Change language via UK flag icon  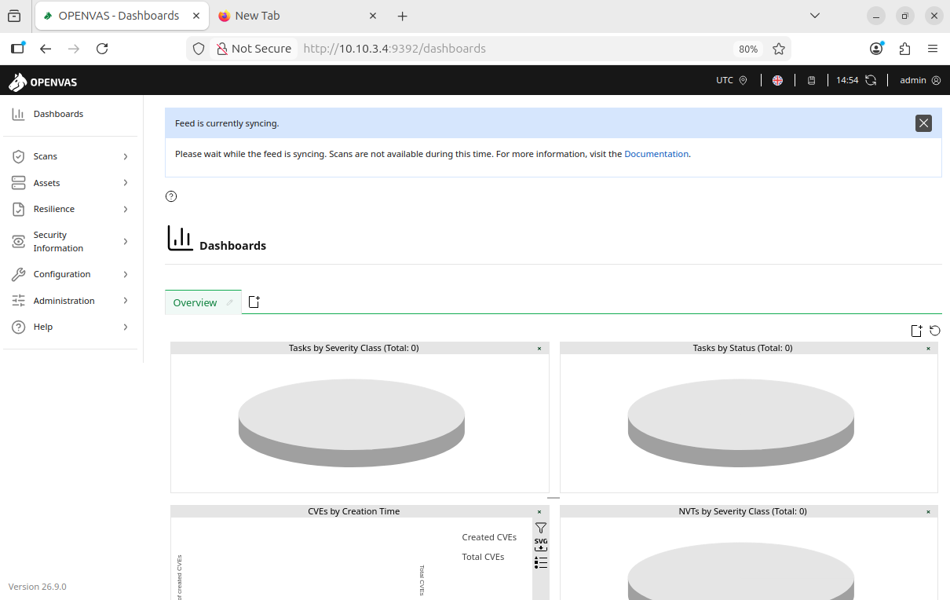pos(777,80)
